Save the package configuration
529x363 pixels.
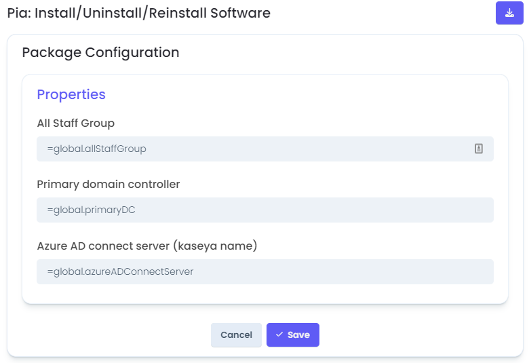pyautogui.click(x=292, y=335)
